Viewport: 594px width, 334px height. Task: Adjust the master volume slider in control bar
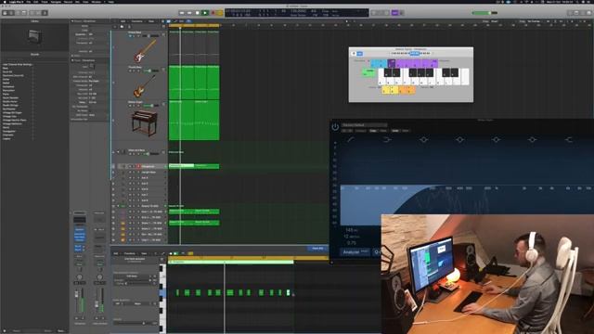pyautogui.click(x=484, y=13)
